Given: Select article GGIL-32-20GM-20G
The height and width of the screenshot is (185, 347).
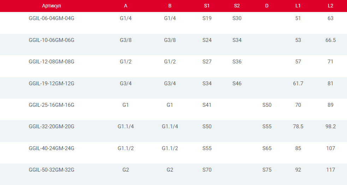Looking at the screenshot, I should pos(52,127).
